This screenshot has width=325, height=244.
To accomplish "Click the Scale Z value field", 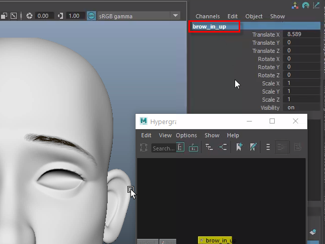I will point(301,100).
